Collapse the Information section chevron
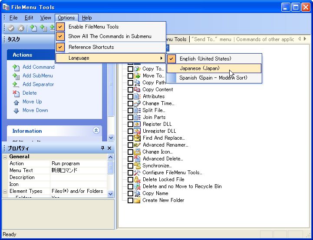The width and height of the screenshot is (313, 240). click(96, 131)
